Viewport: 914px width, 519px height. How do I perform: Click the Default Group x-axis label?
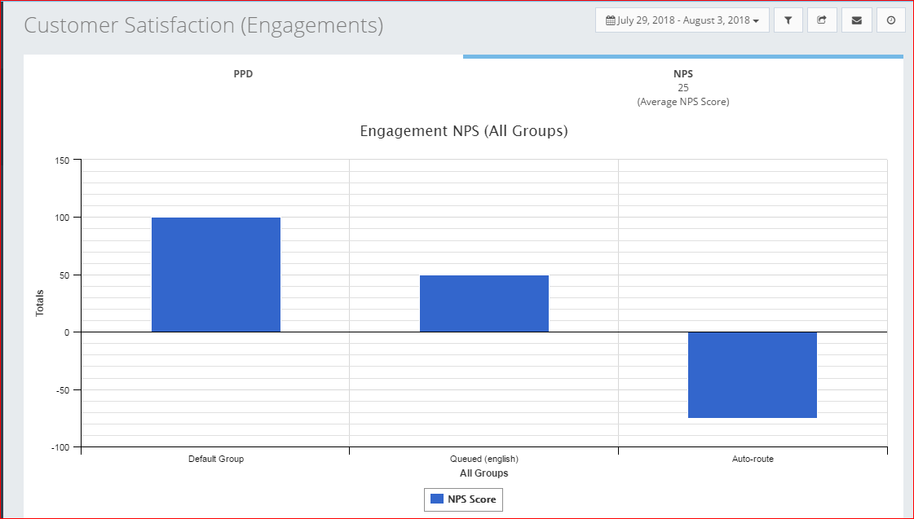coord(216,459)
